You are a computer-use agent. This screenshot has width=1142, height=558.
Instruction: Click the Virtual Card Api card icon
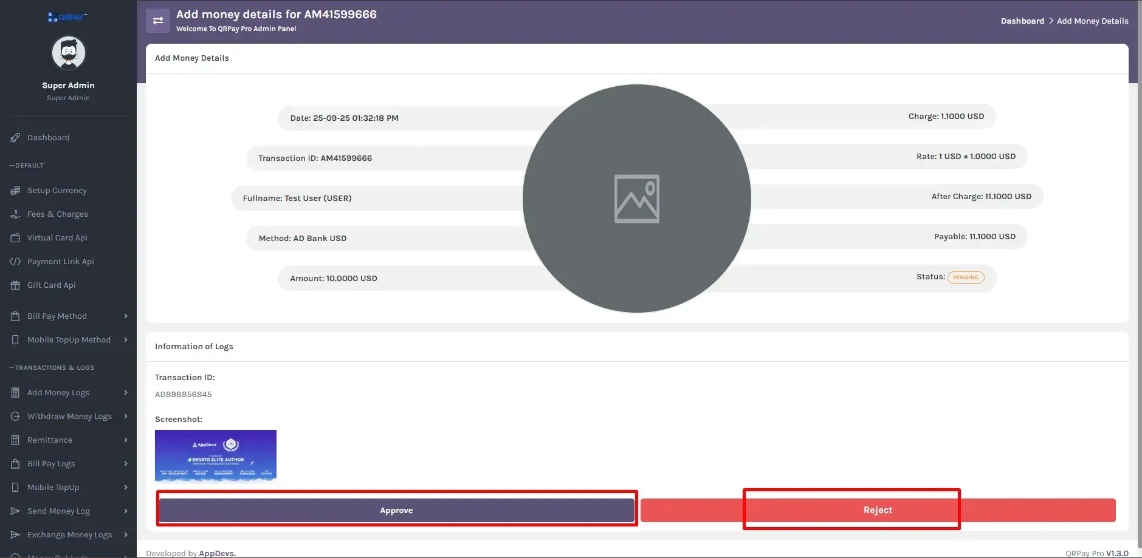15,238
